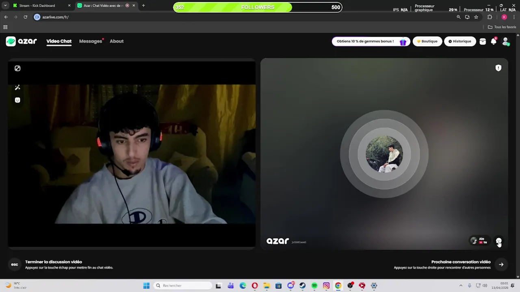520x292 pixels.
Task: Open the Chrome profile K avatar
Action: click(504, 17)
